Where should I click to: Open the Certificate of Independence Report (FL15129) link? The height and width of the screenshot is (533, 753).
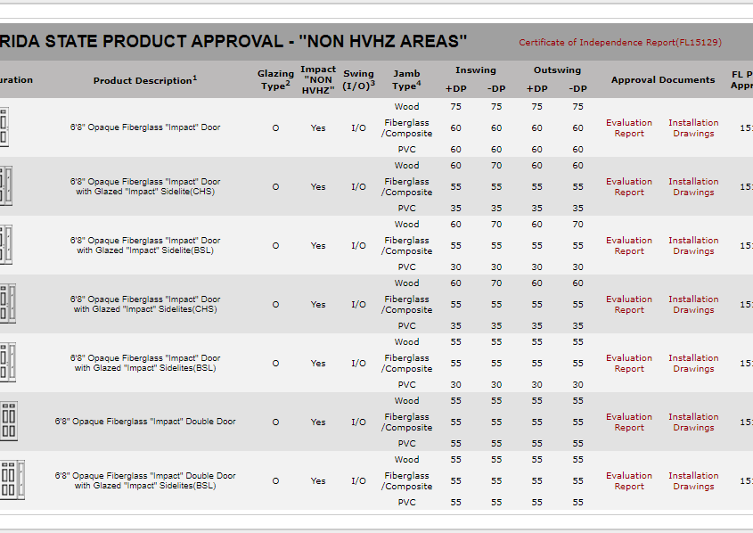[x=620, y=42]
